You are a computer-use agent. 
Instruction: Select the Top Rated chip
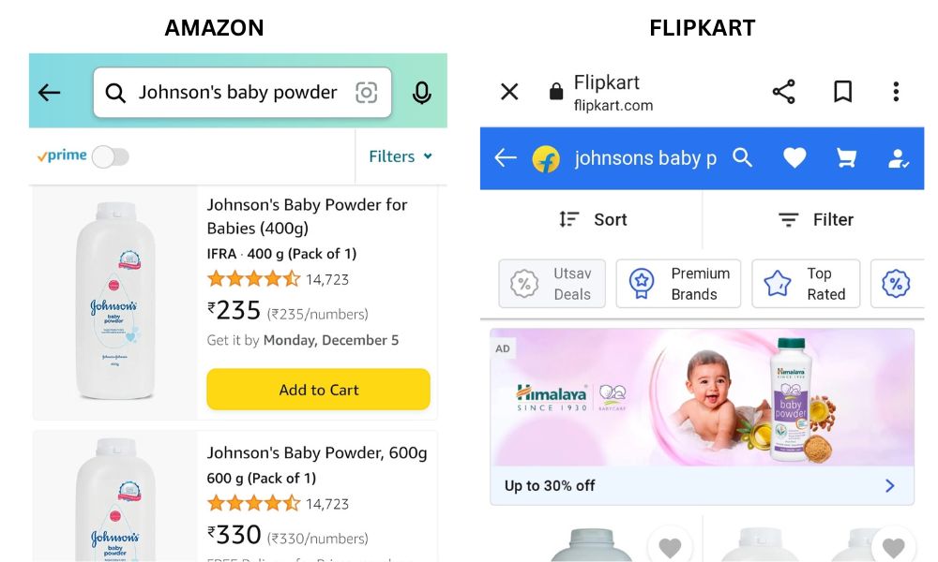(x=806, y=284)
